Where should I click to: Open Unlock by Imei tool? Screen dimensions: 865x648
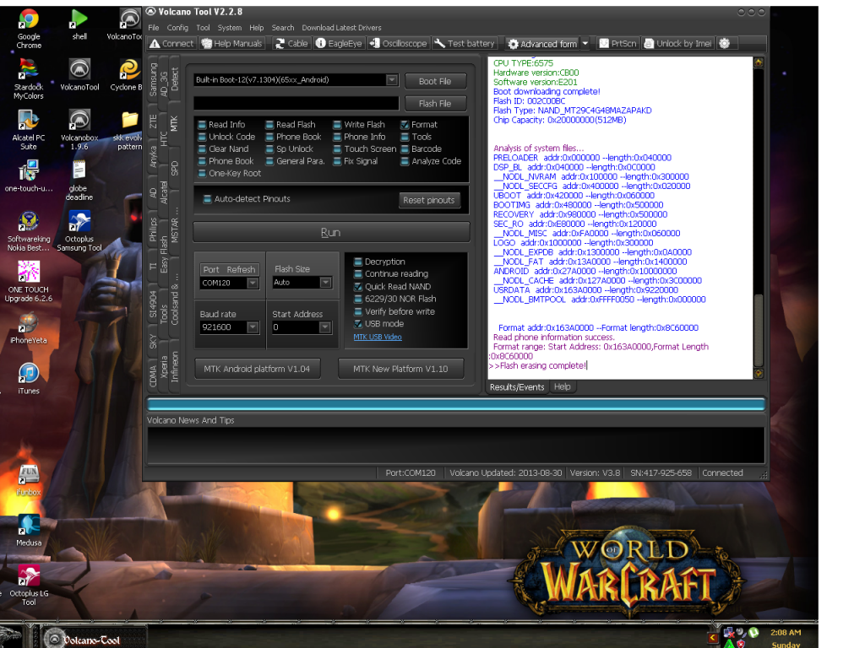coord(678,44)
